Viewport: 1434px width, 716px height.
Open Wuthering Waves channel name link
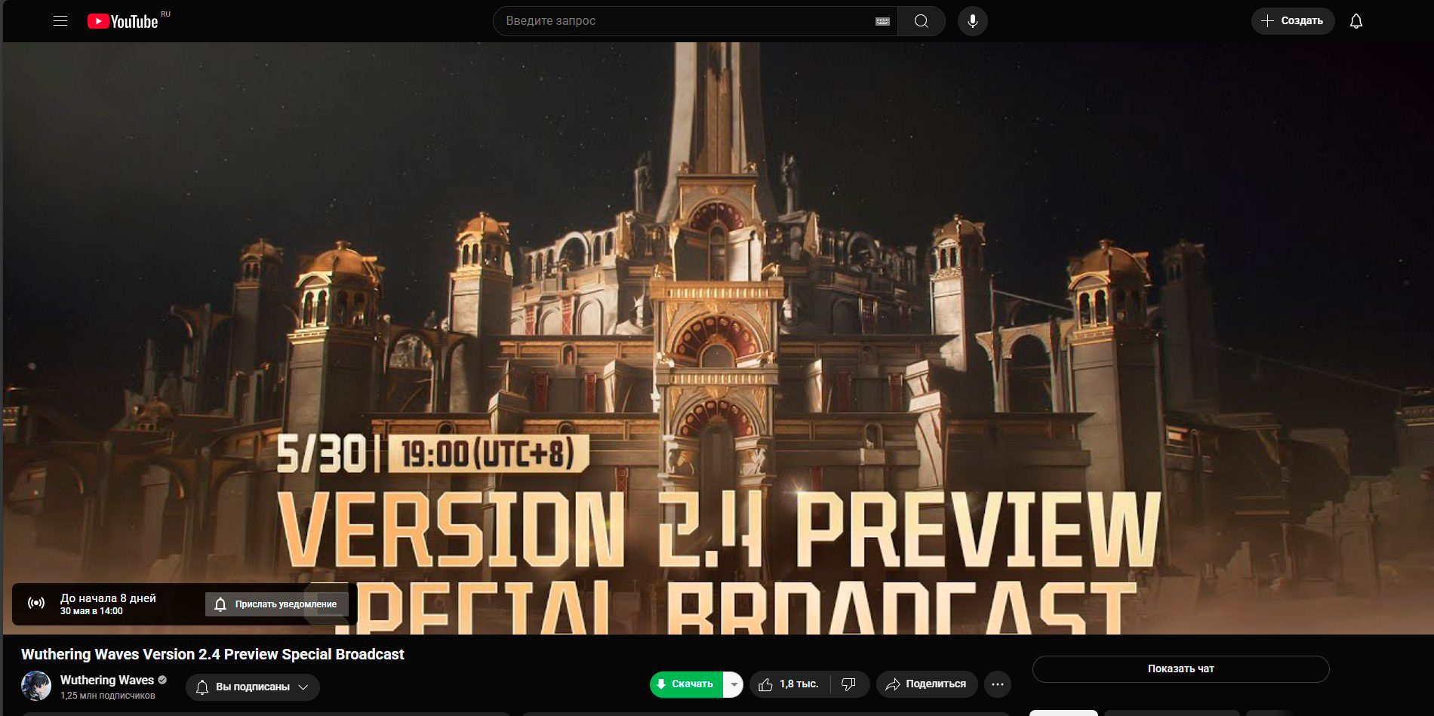(107, 680)
